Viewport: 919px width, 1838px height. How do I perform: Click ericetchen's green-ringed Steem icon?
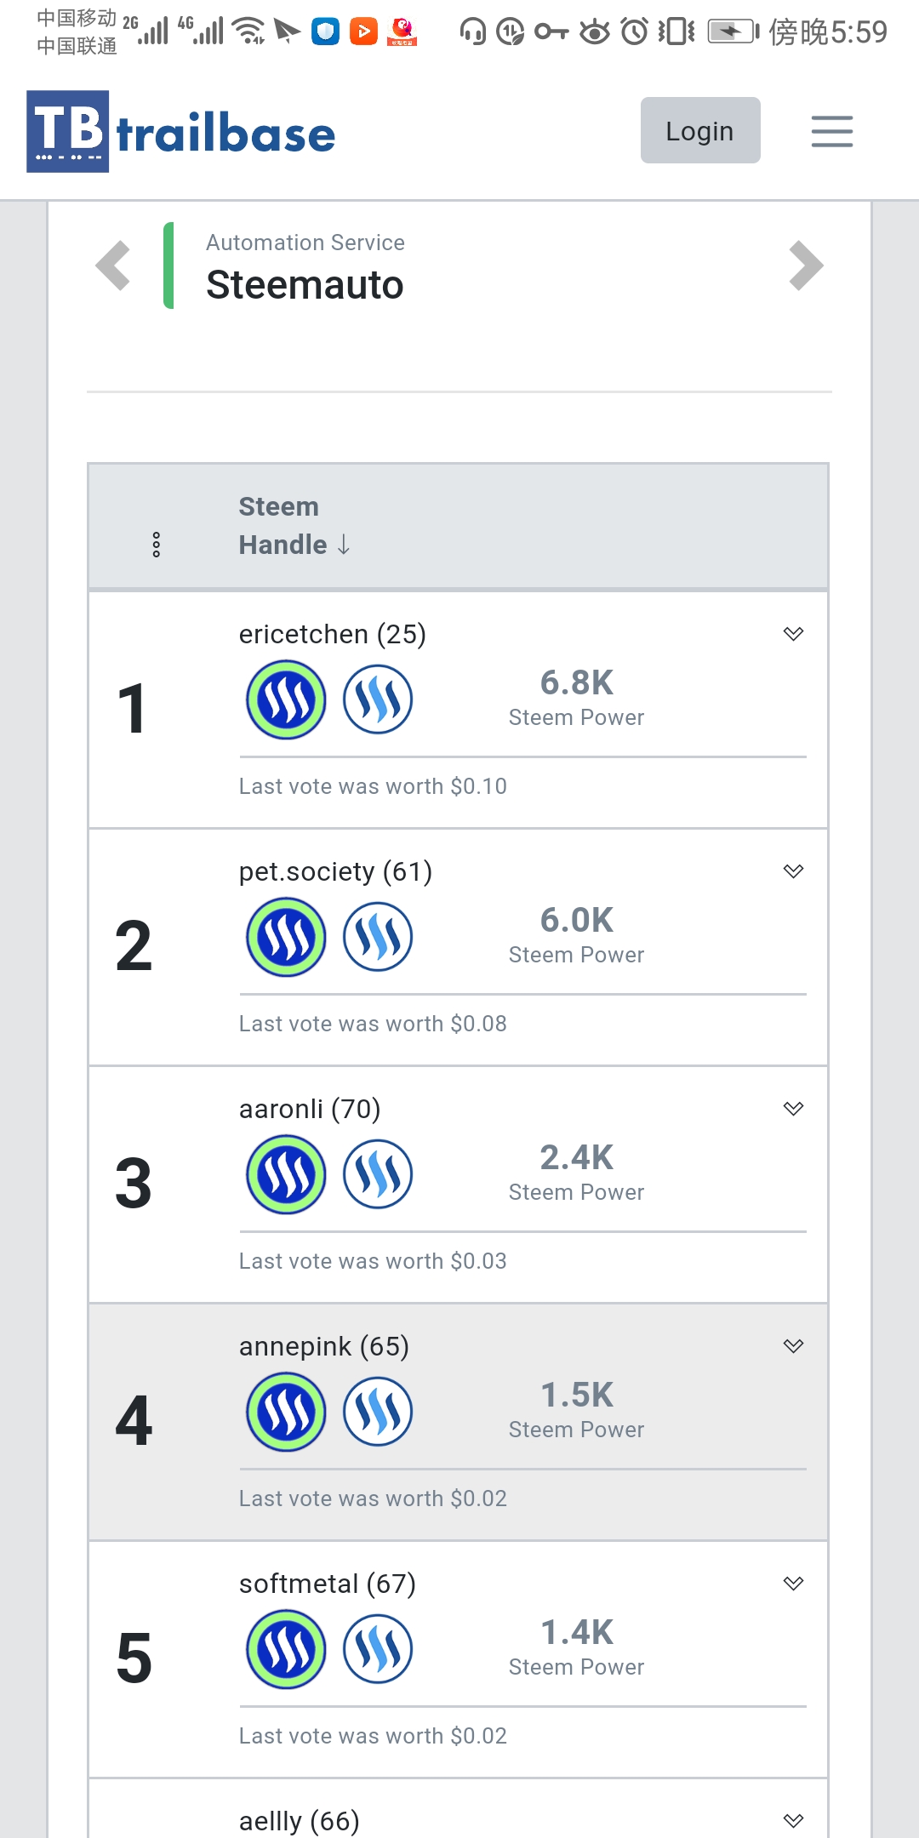click(x=286, y=700)
